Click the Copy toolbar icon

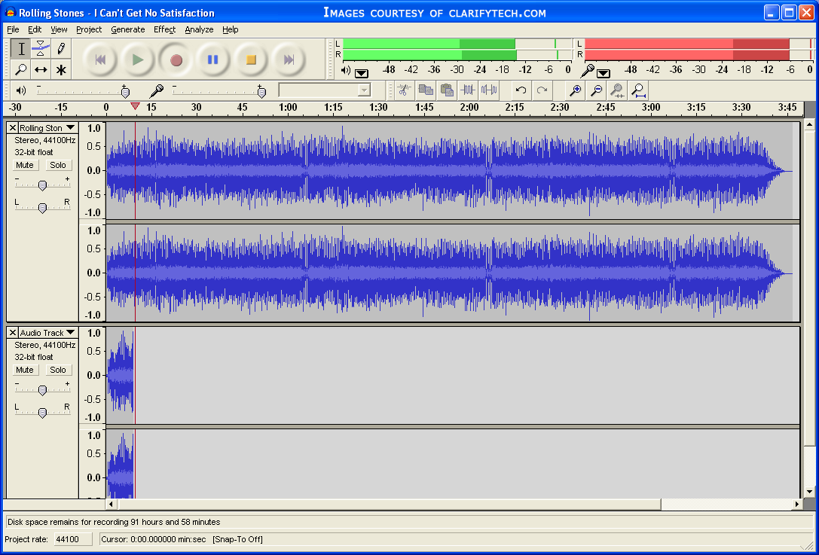click(425, 90)
